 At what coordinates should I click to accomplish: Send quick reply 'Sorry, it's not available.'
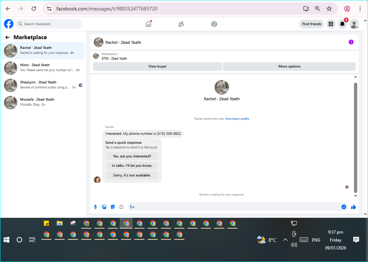click(x=132, y=175)
